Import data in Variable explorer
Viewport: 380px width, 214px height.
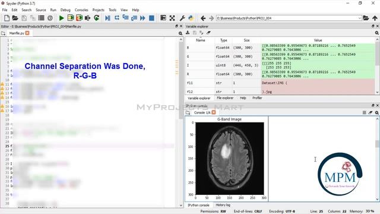[x=188, y=33]
